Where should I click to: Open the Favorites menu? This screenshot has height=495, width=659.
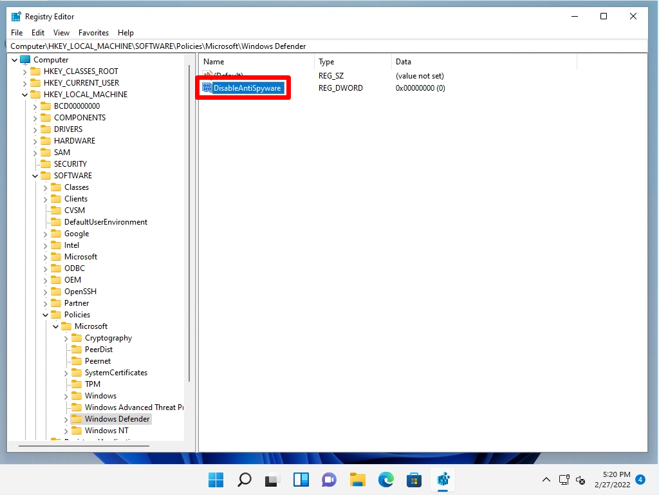coord(93,33)
